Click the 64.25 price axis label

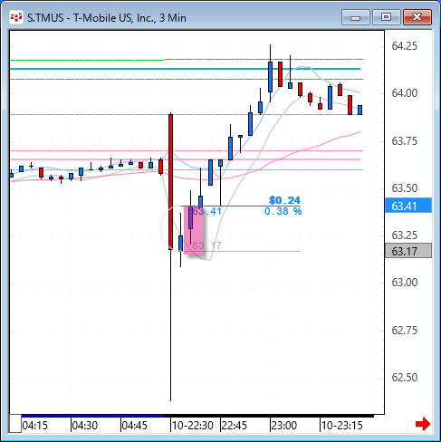coord(404,46)
